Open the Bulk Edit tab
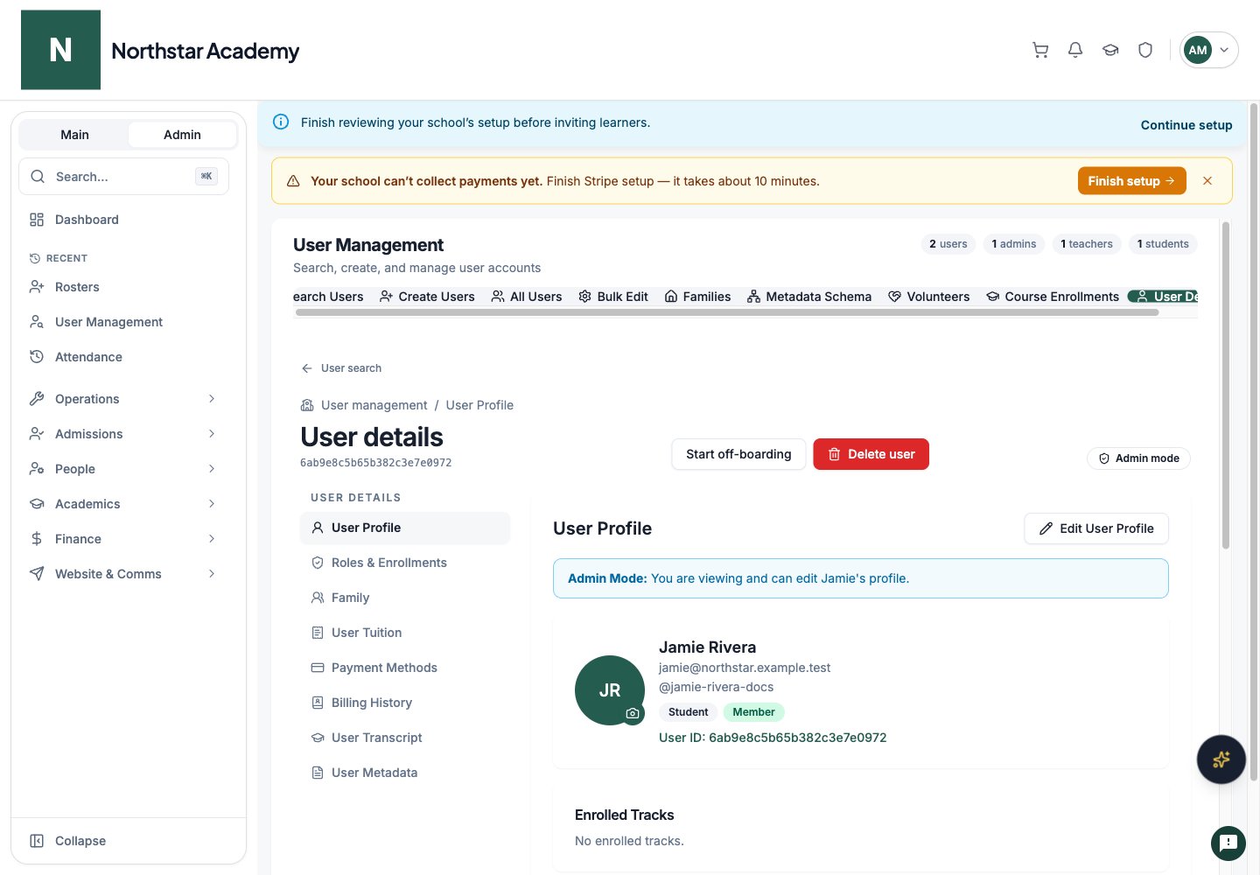Viewport: 1260px width, 875px height. pyautogui.click(x=613, y=297)
